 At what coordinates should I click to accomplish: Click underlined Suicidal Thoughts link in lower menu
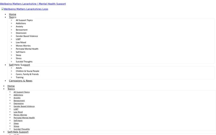(x=22, y=129)
